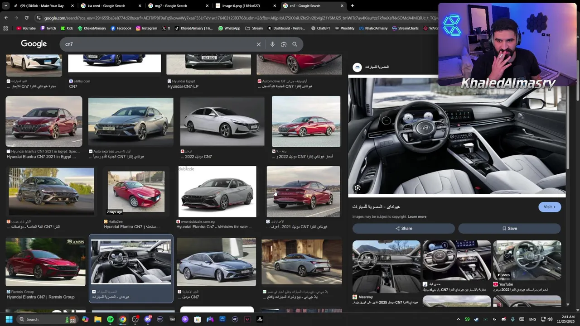Open the ChatGPT bookmark
Viewport: 580px width, 326px height.
pyautogui.click(x=321, y=28)
